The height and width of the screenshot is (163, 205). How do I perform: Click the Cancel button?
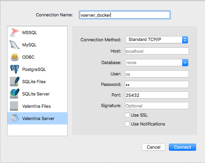153,147
